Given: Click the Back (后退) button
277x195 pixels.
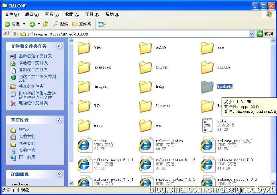Looking at the screenshot, I should tap(12, 24).
